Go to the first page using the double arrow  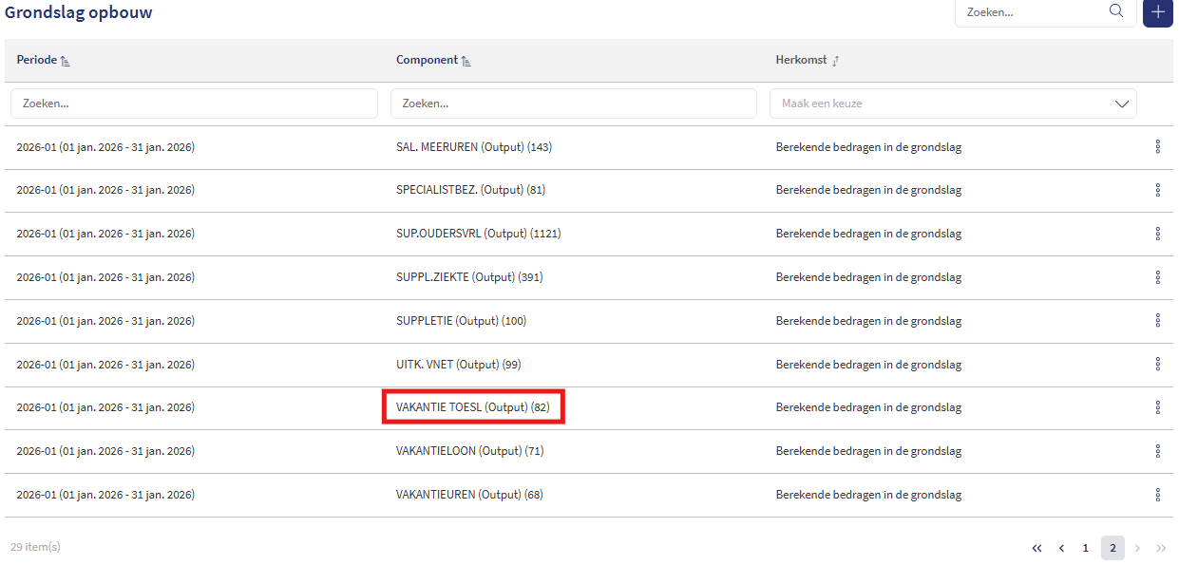tap(1036, 548)
